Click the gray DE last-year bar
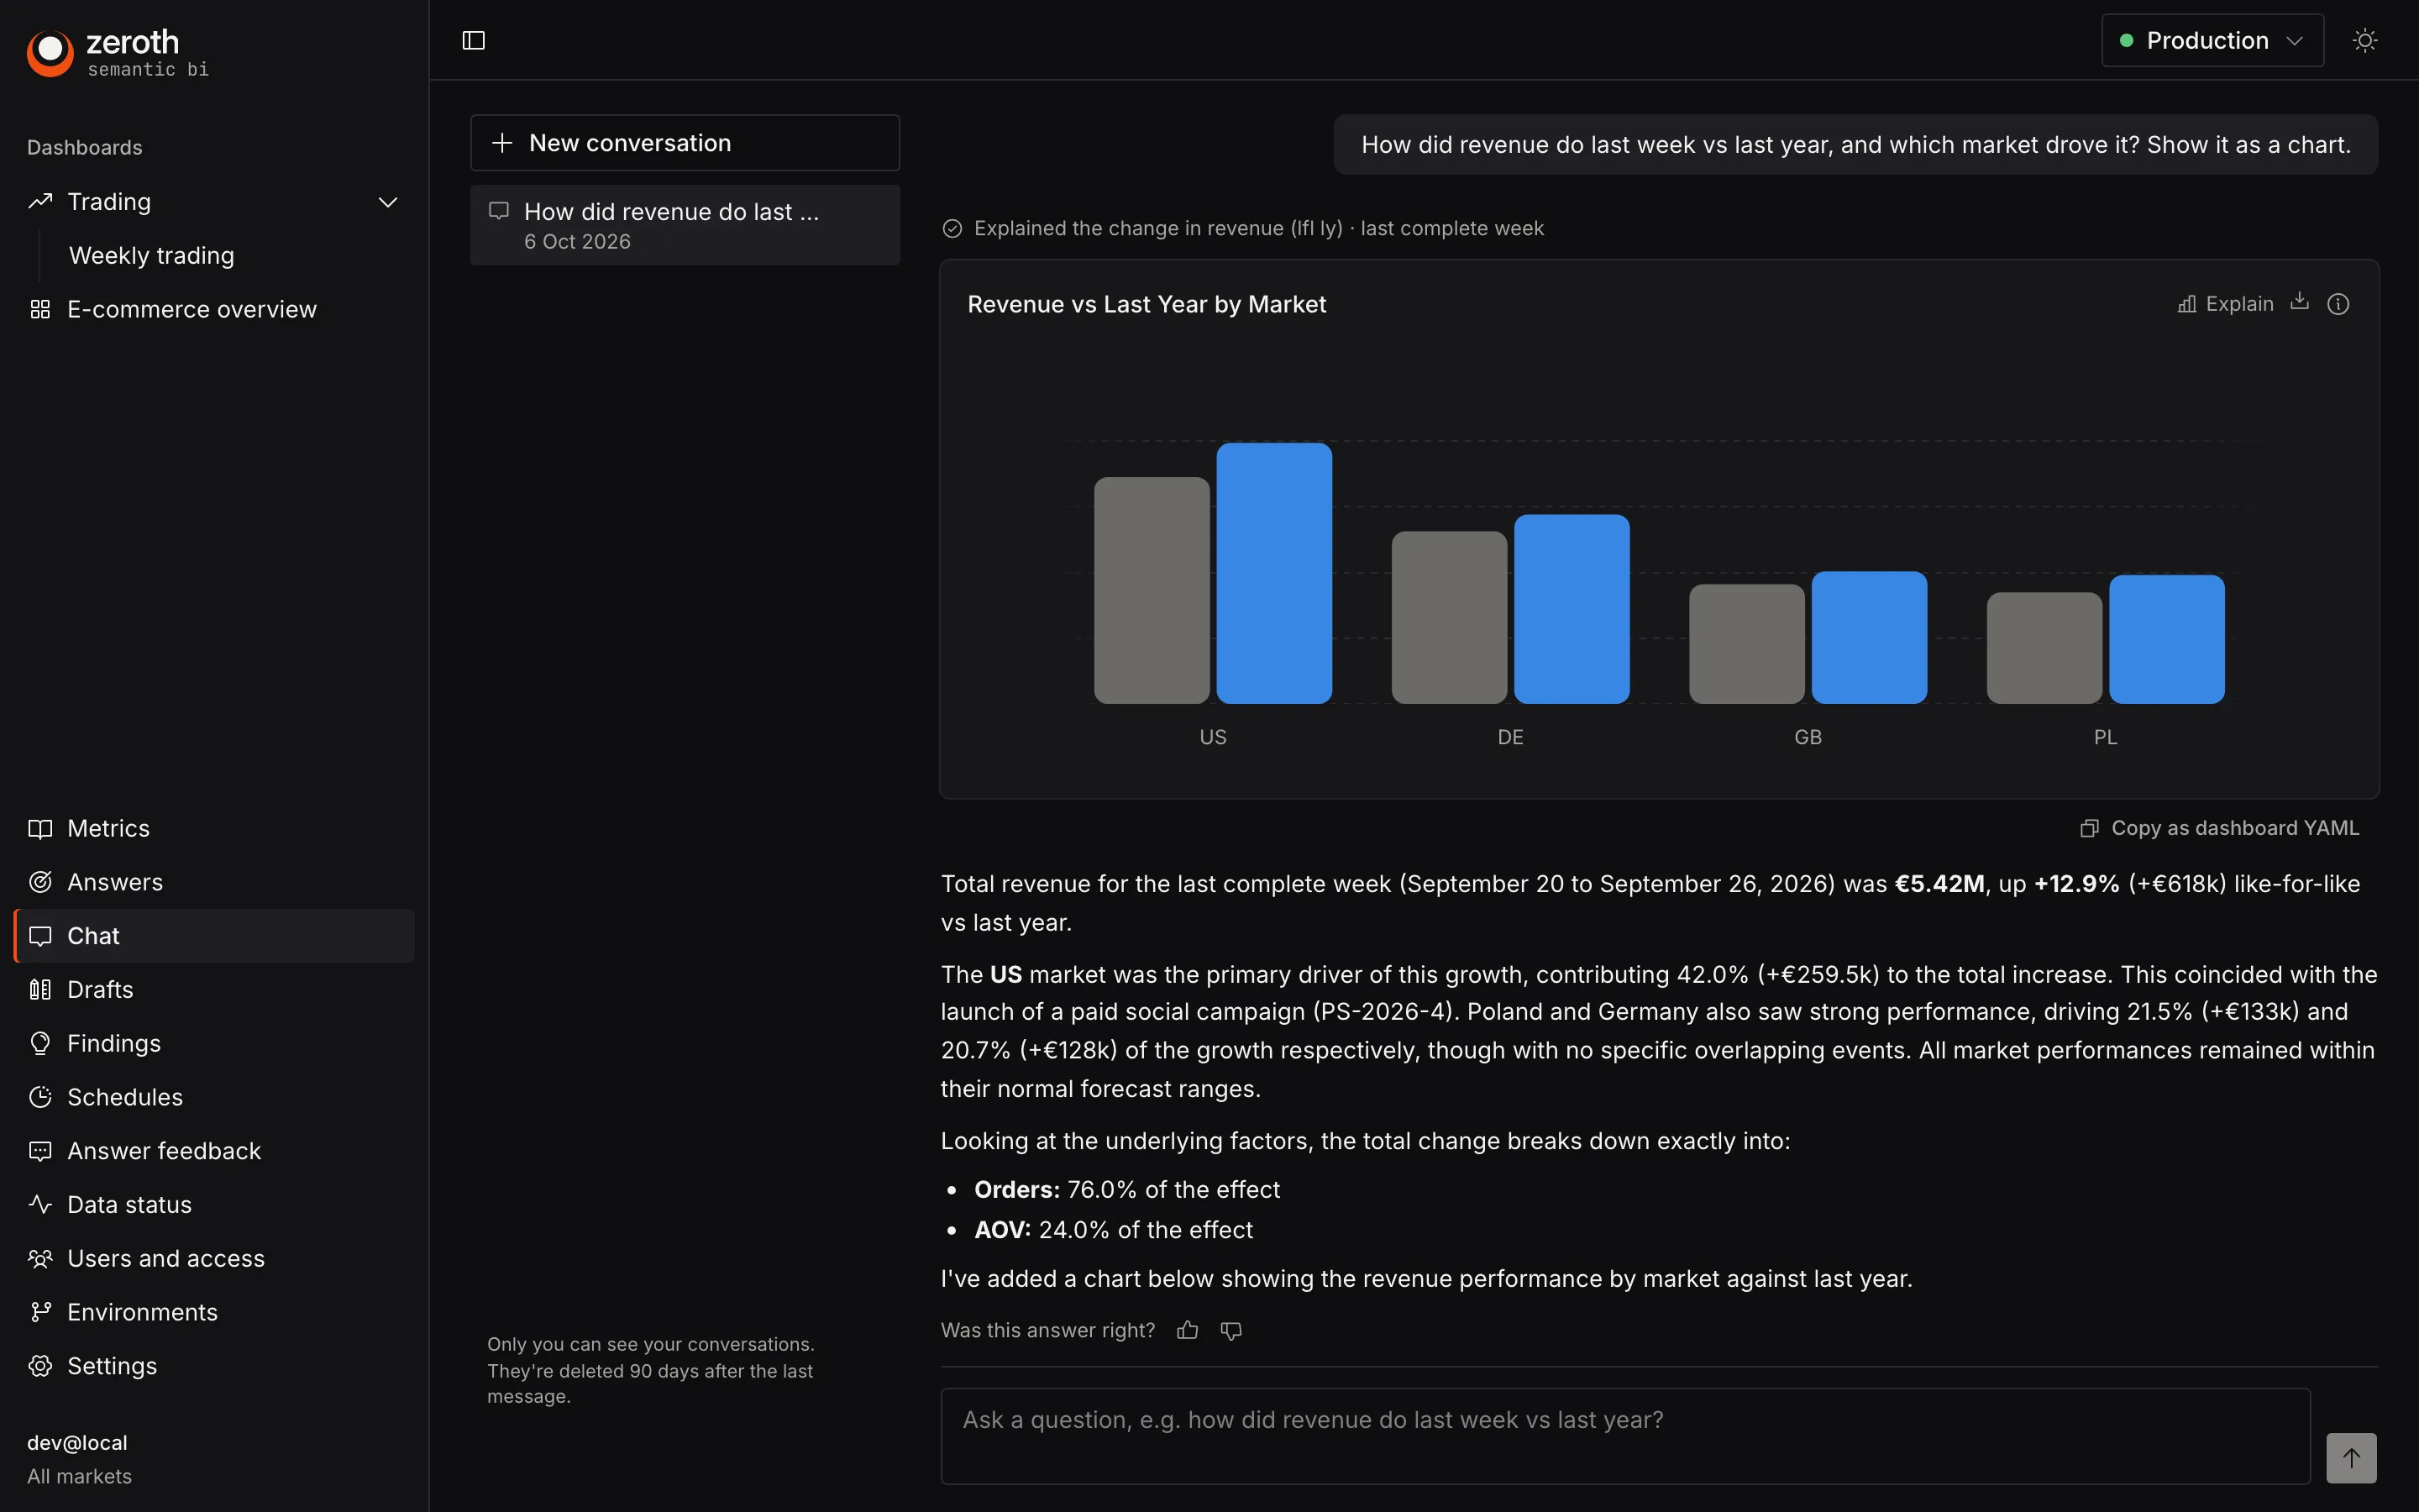The image size is (2419, 1512). tap(1450, 617)
